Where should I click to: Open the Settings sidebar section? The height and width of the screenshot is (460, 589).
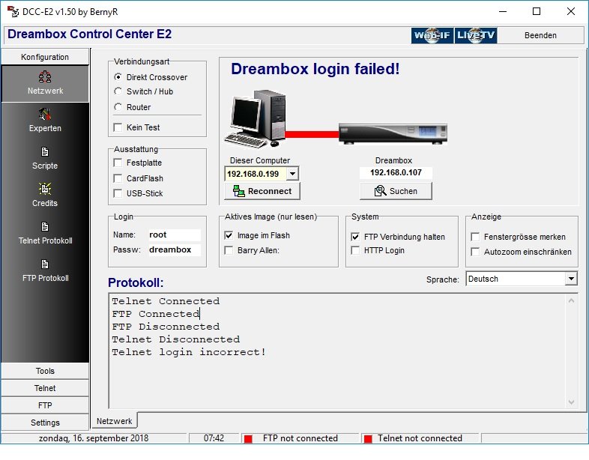tap(45, 423)
